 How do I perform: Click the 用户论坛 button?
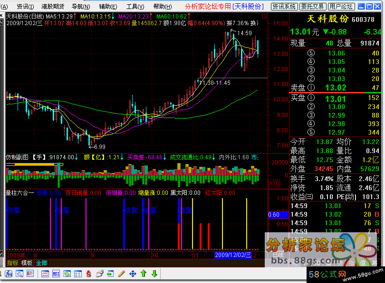point(341,6)
